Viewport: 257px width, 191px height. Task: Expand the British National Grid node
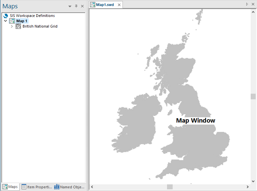(12, 26)
